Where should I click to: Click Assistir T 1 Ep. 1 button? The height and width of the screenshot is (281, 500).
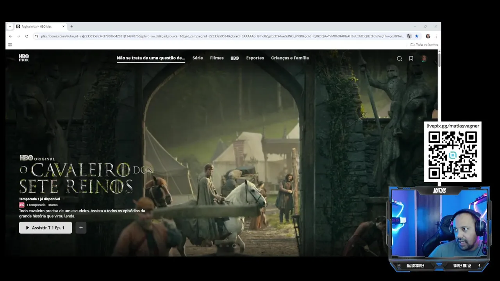click(45, 228)
